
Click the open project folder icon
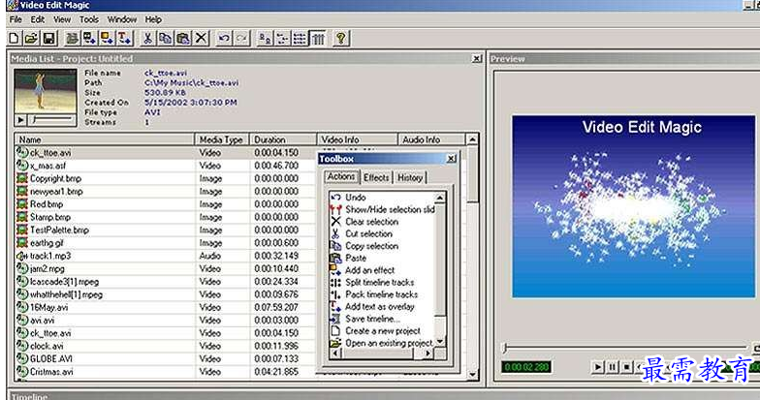[31, 39]
